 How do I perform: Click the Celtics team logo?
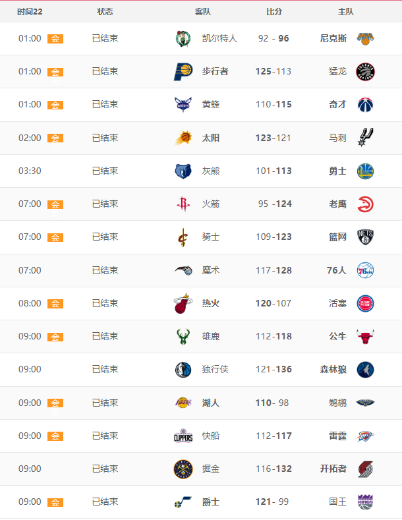point(183,38)
